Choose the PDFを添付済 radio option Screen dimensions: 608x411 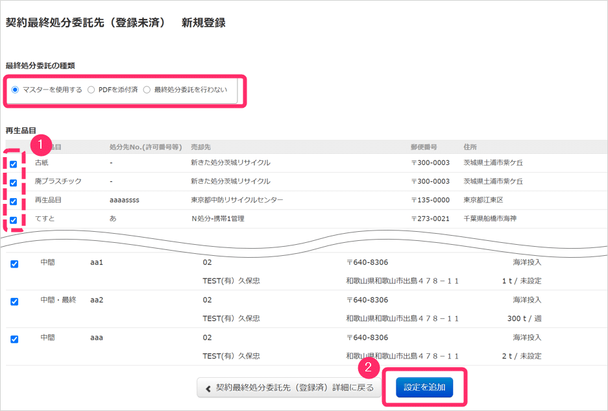tap(91, 90)
